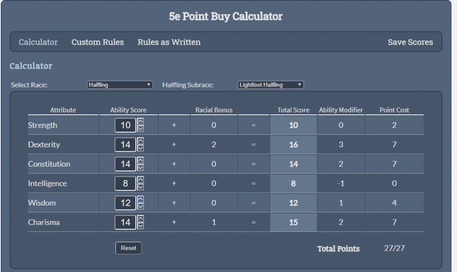Click the Dexterity modifier 3
Viewport: 457px width, 272px height.
(x=341, y=145)
